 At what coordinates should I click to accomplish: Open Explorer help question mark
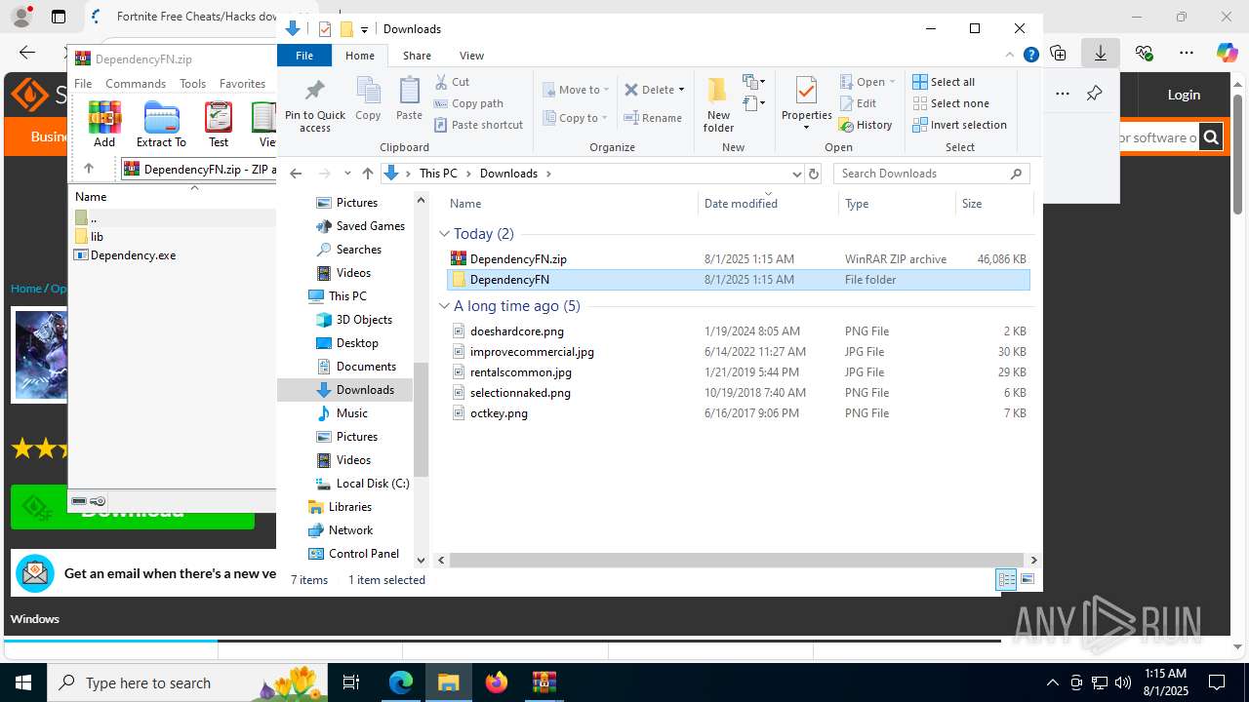1030,56
